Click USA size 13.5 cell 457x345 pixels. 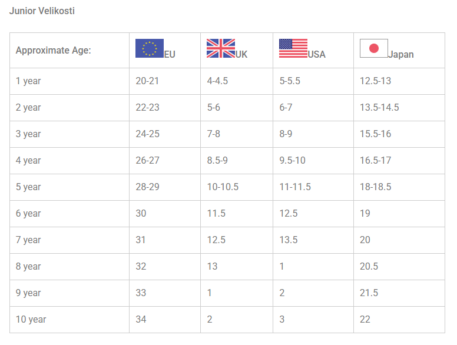[289, 240]
